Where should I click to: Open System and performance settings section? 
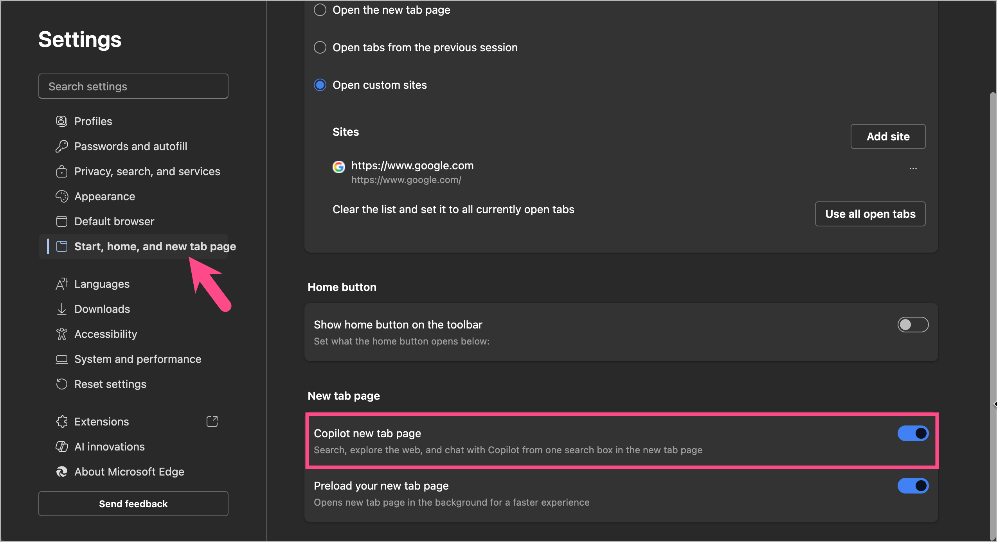pyautogui.click(x=138, y=359)
